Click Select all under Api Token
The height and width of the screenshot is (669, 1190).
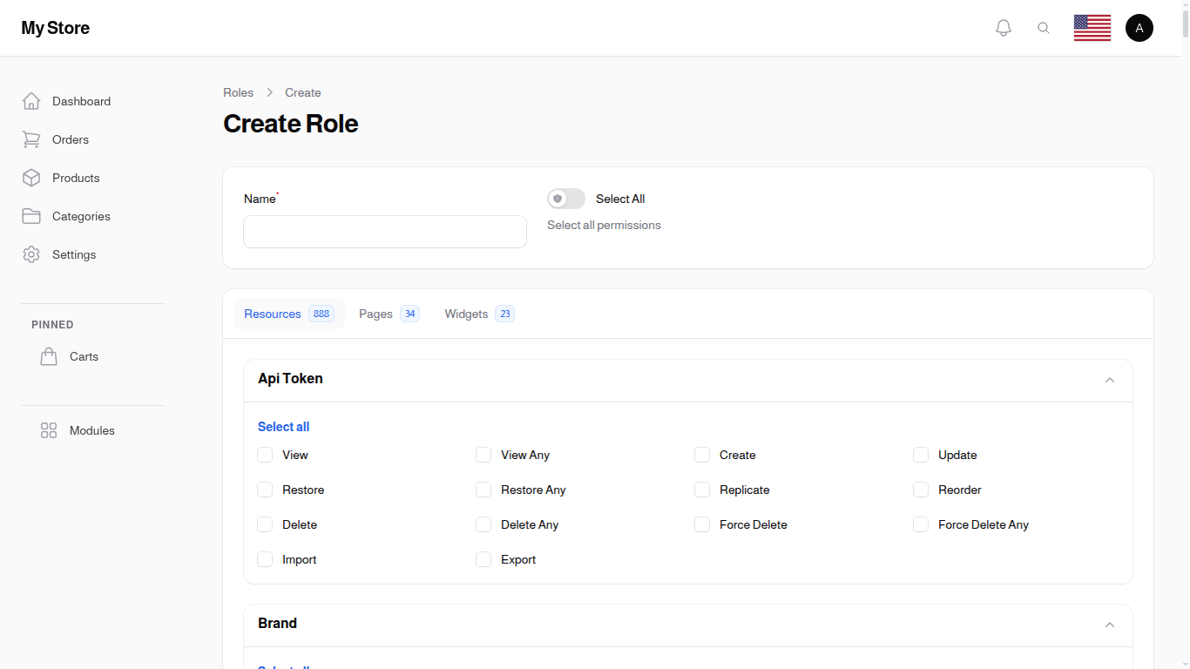[x=283, y=426]
